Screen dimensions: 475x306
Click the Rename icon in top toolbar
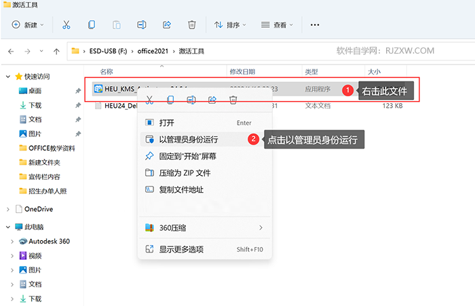141,25
